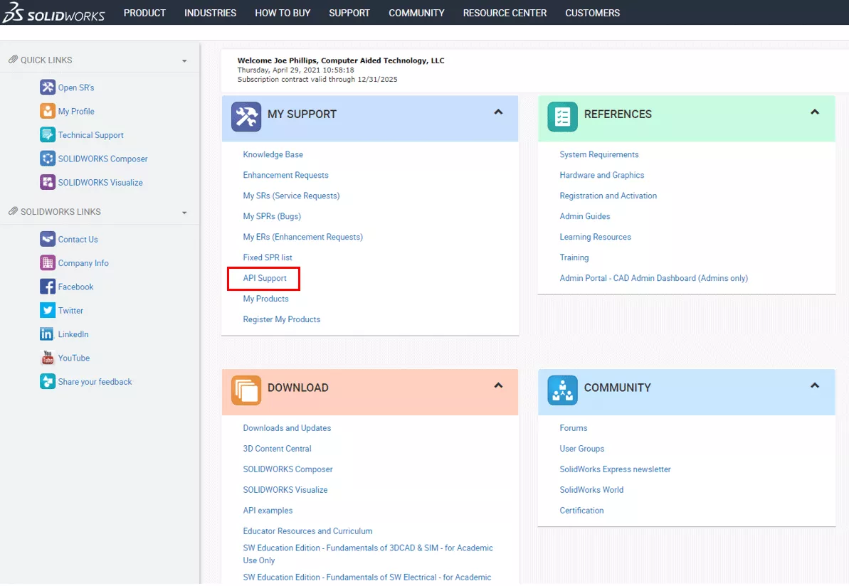Click the API Support link
849x586 pixels.
click(263, 278)
